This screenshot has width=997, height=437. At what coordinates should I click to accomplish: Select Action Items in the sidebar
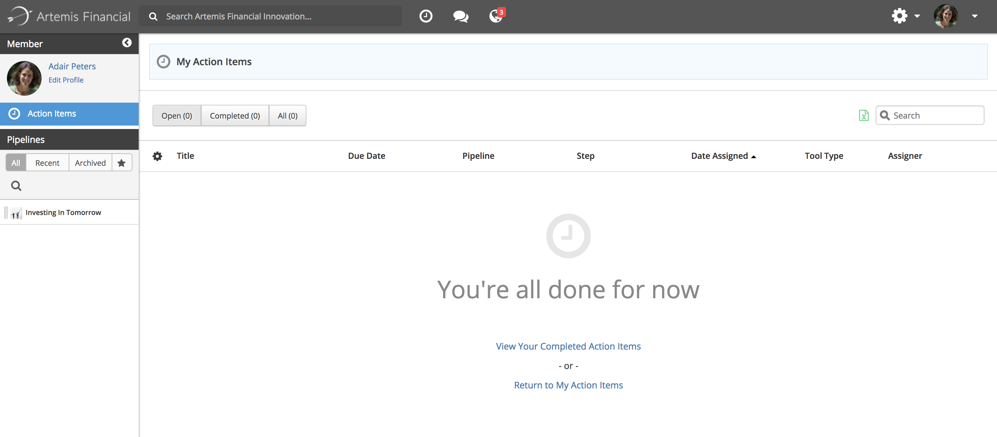click(x=69, y=114)
